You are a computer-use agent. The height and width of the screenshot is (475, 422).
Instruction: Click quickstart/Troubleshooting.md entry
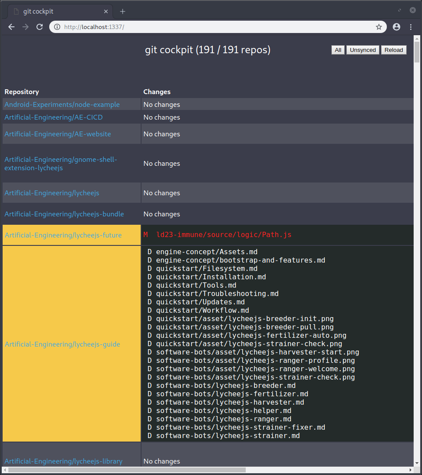click(217, 294)
